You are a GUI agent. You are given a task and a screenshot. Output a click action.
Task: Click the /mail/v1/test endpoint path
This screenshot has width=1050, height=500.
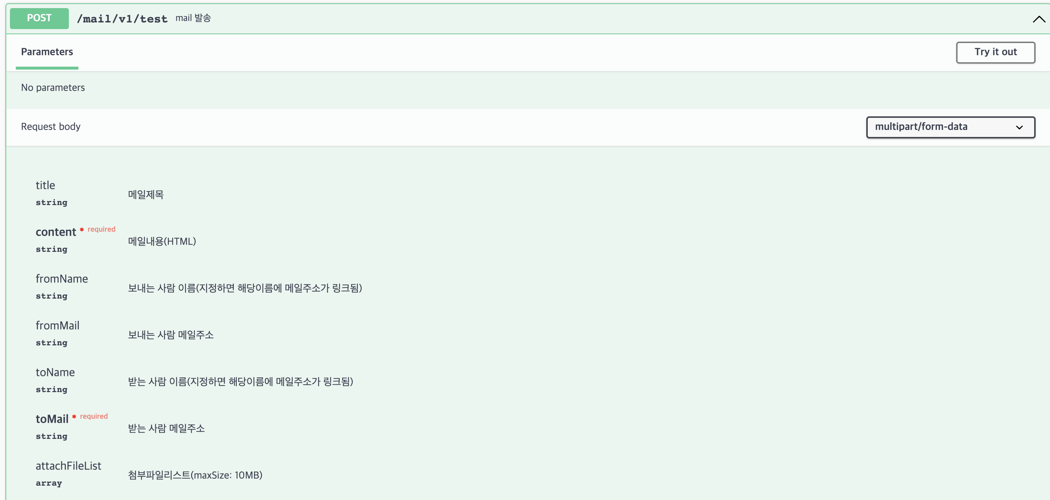pos(122,19)
